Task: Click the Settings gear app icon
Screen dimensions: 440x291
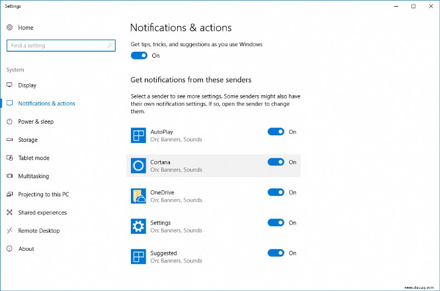Action: tap(139, 226)
